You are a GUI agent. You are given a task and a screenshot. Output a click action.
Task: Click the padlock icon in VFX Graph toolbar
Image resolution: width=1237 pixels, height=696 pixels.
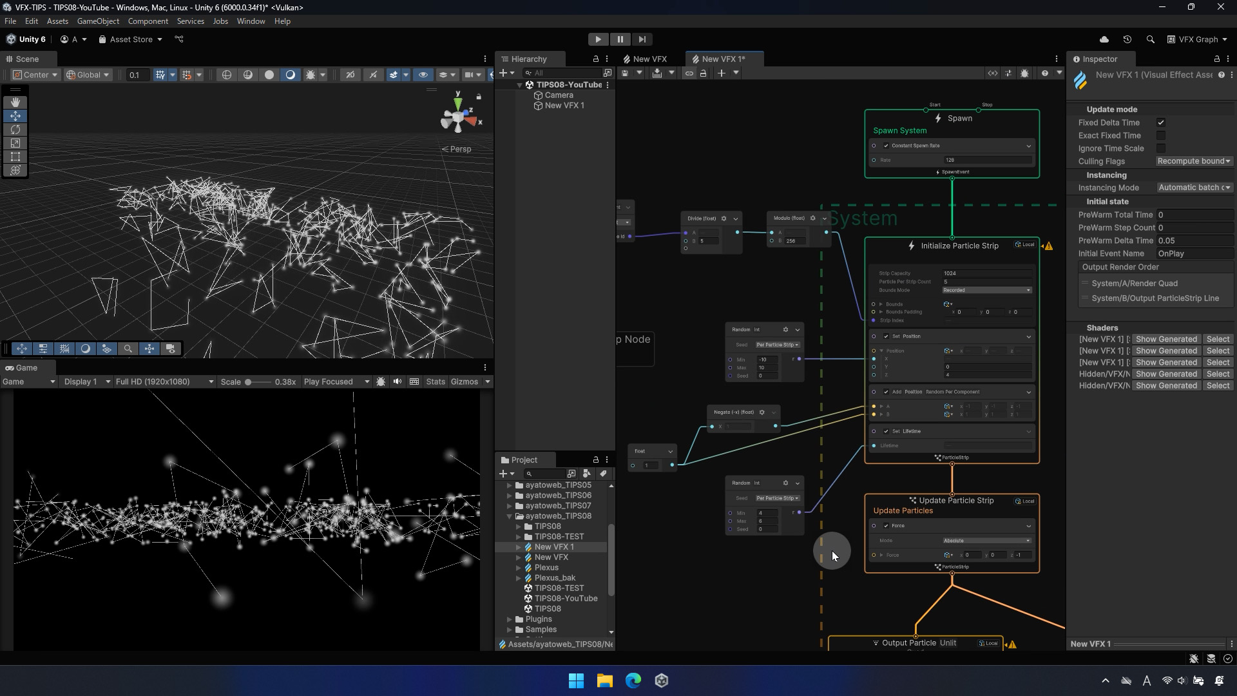point(704,73)
